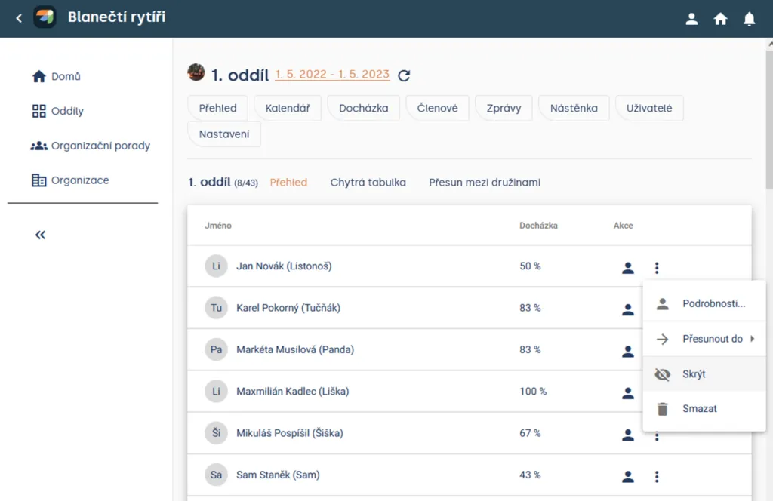This screenshot has width=773, height=501.
Task: Click the vertical scrollbar on the right
Action: click(769, 118)
